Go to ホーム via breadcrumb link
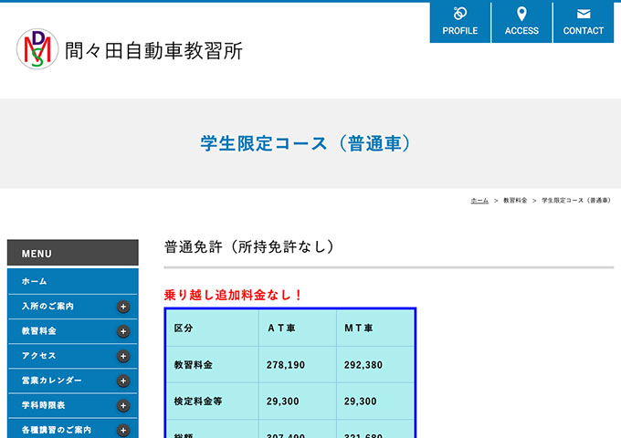The height and width of the screenshot is (438, 621). (x=479, y=200)
